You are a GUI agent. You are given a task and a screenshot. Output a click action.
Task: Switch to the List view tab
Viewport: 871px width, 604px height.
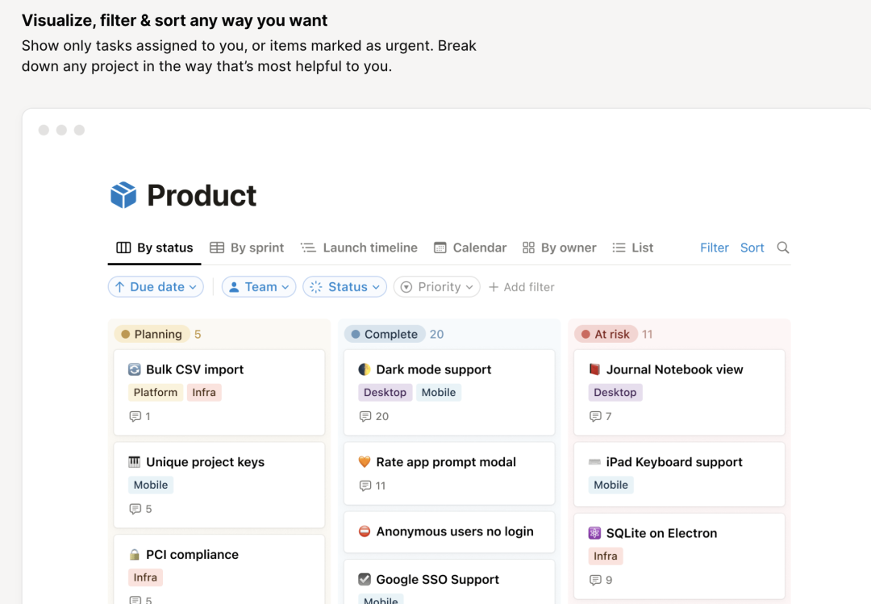(633, 248)
